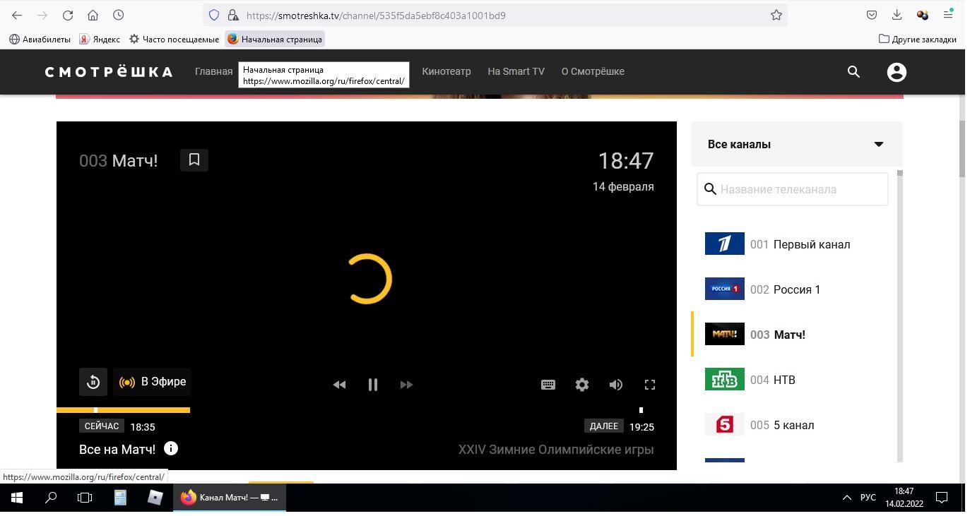Screen dimensions: 970x516
Task: Click the channel list scrollbar
Action: (900, 316)
